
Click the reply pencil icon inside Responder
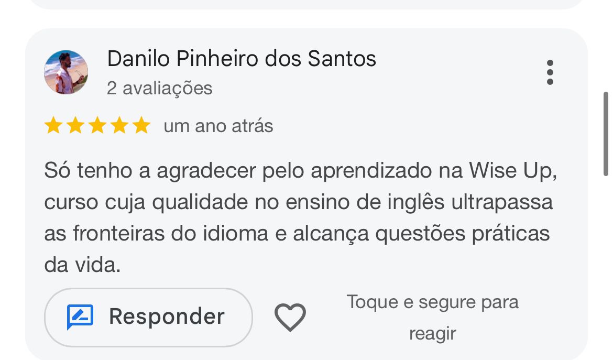pos(80,317)
